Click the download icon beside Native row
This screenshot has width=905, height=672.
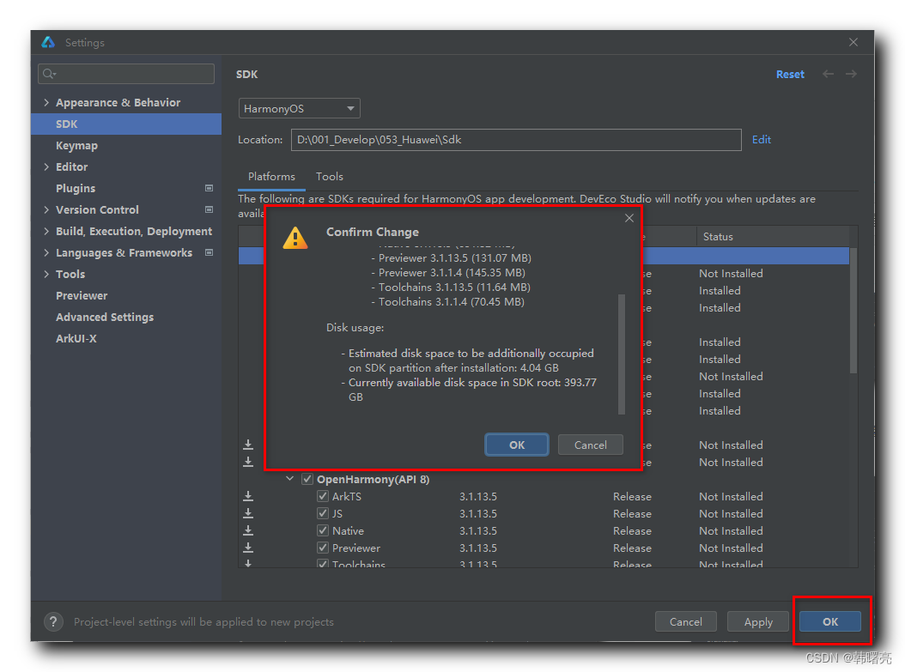pos(248,530)
